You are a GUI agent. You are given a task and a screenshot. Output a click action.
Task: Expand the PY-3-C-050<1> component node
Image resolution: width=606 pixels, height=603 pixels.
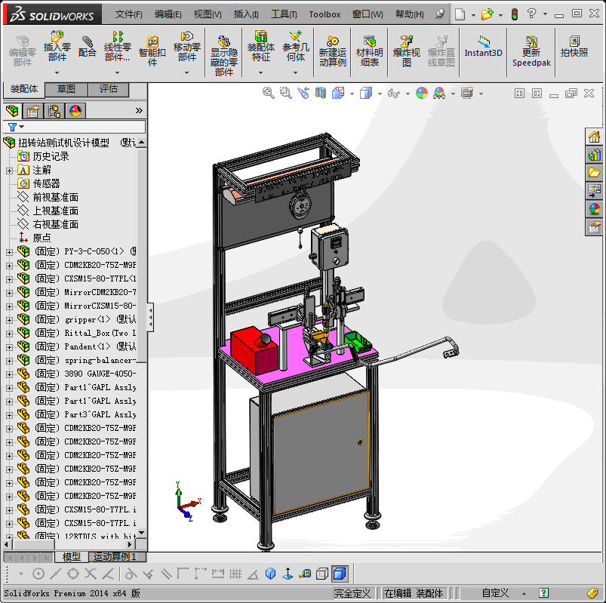[x=9, y=251]
